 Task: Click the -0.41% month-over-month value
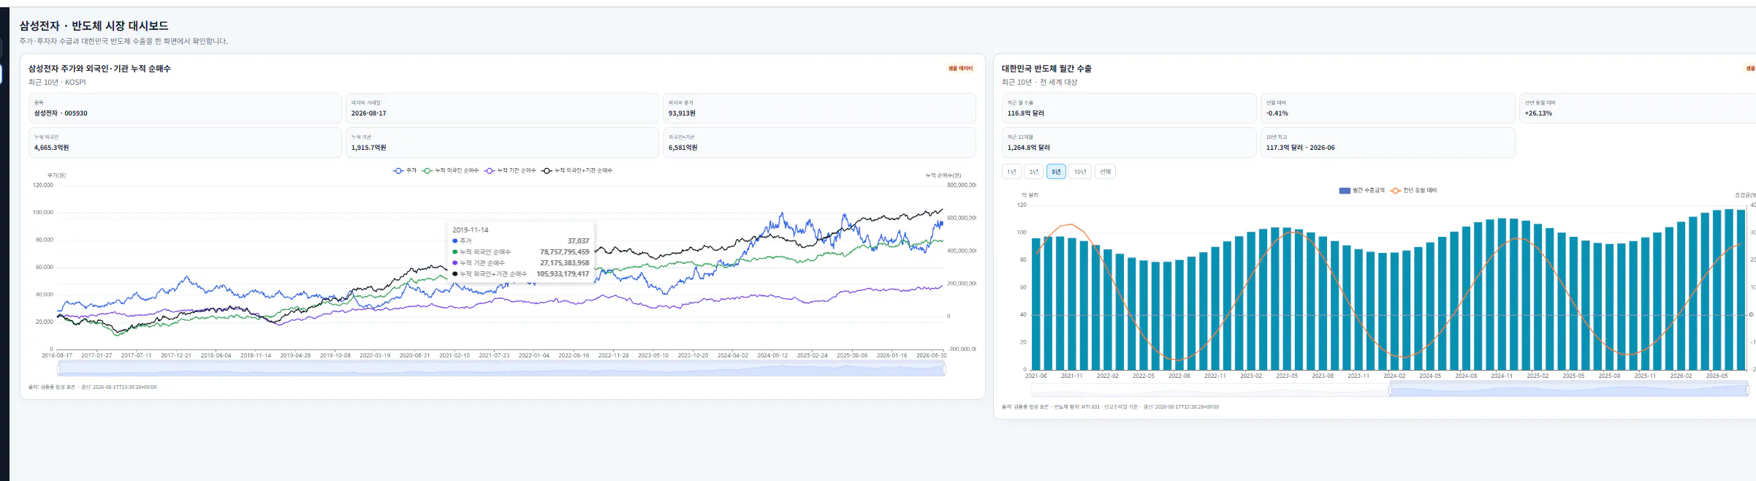1277,113
